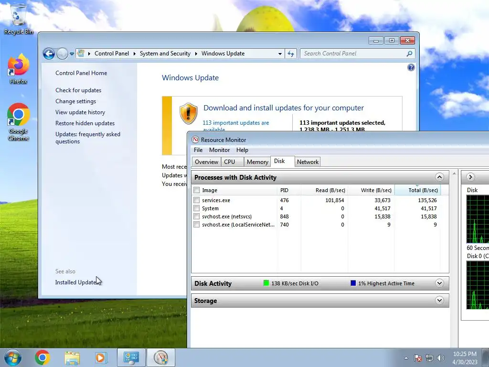This screenshot has width=489, height=367.
Task: Click blue Highest Active Time indicator
Action: [x=353, y=283]
